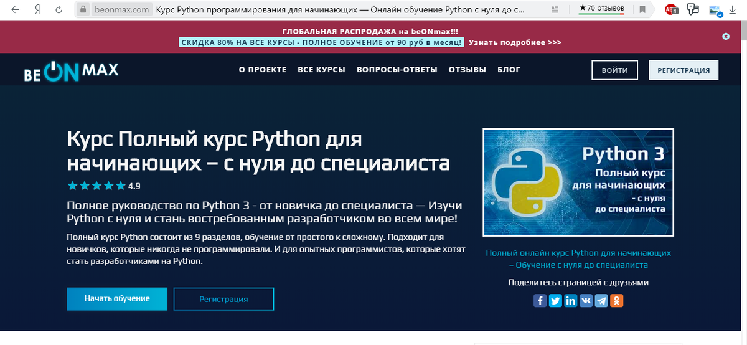This screenshot has height=345, width=747.
Task: Share the page on Odnoklassniki
Action: (x=617, y=301)
